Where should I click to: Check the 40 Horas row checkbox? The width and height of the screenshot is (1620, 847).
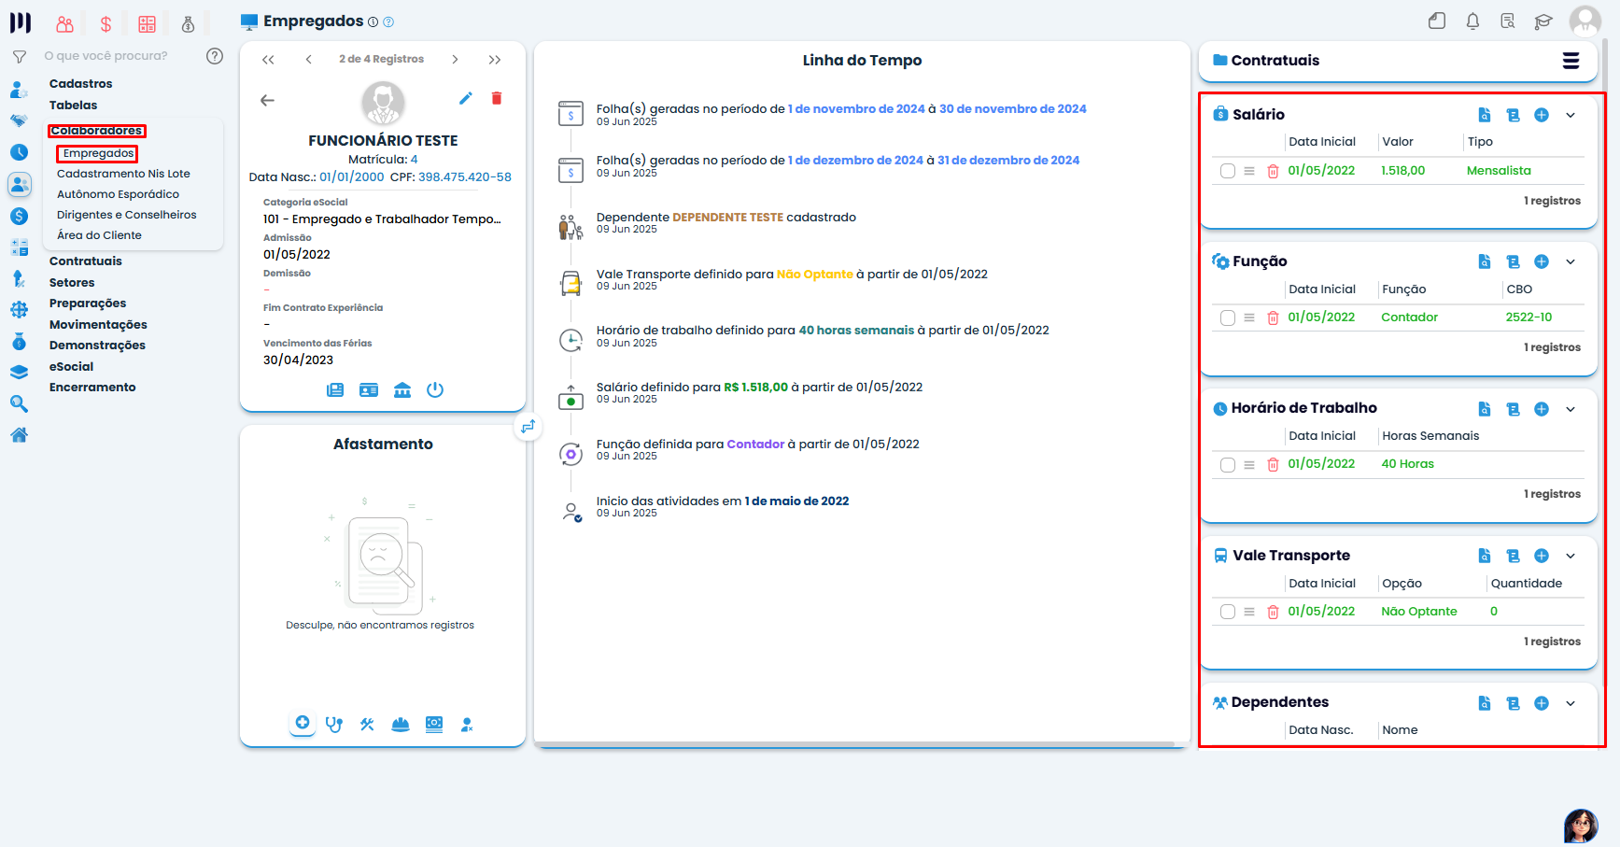pos(1228,464)
